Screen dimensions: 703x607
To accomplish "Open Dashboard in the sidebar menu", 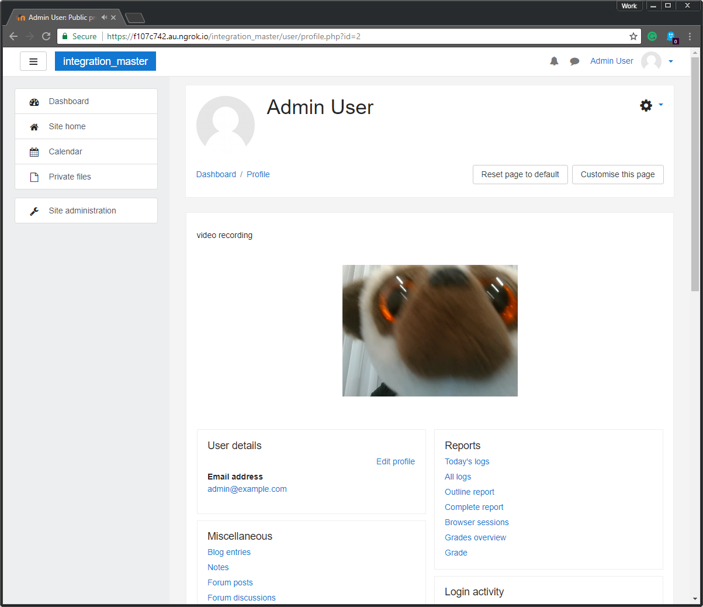I will tap(86, 101).
